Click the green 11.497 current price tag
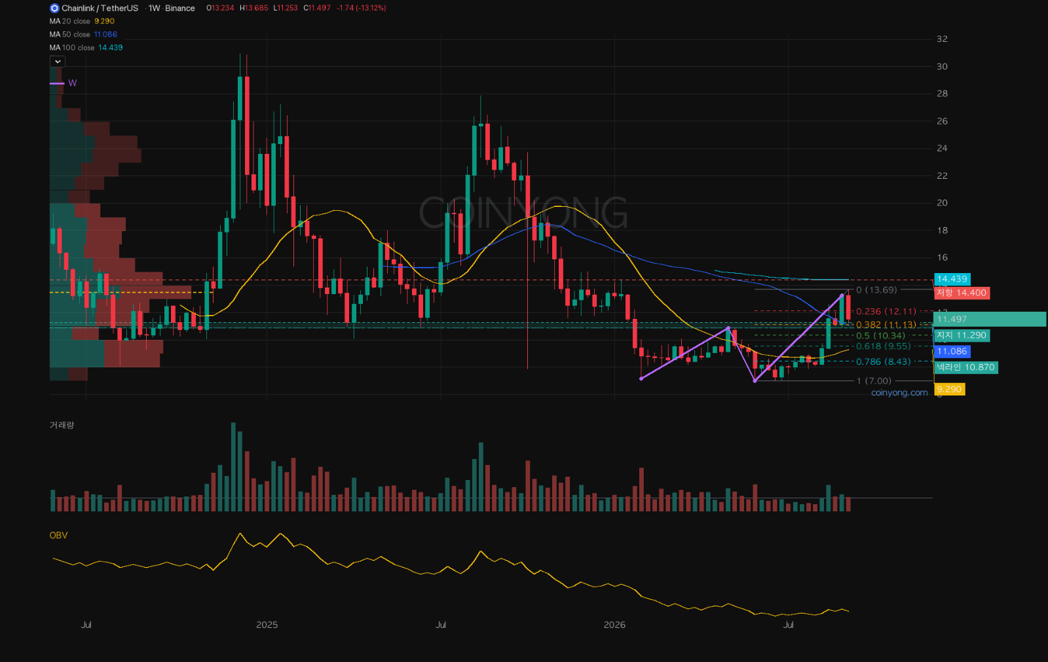Screen dimensions: 1048x662 tap(990, 320)
